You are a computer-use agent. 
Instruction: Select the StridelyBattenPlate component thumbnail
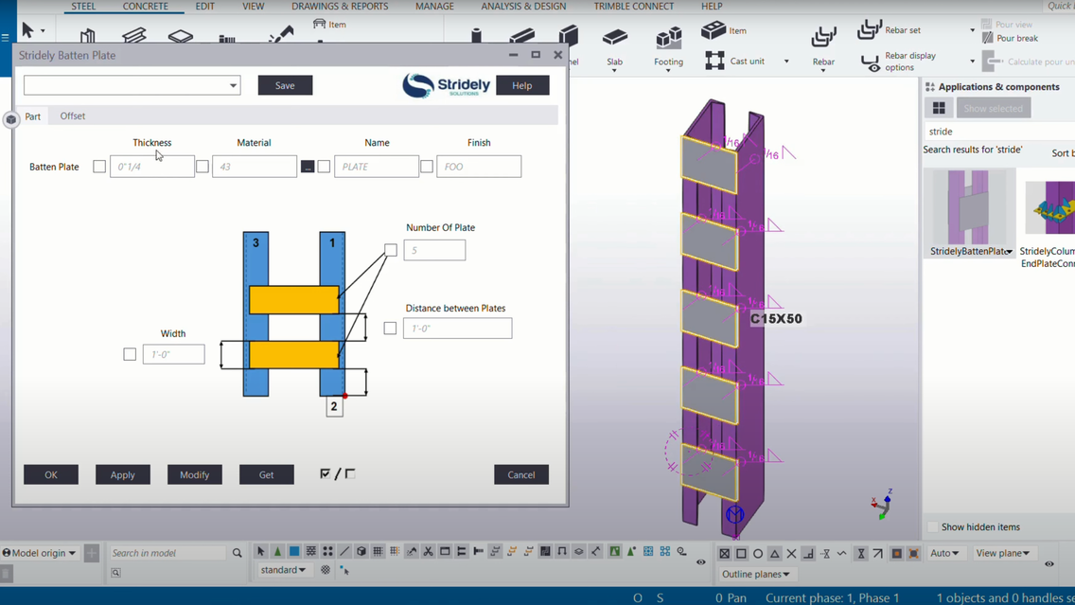point(968,206)
